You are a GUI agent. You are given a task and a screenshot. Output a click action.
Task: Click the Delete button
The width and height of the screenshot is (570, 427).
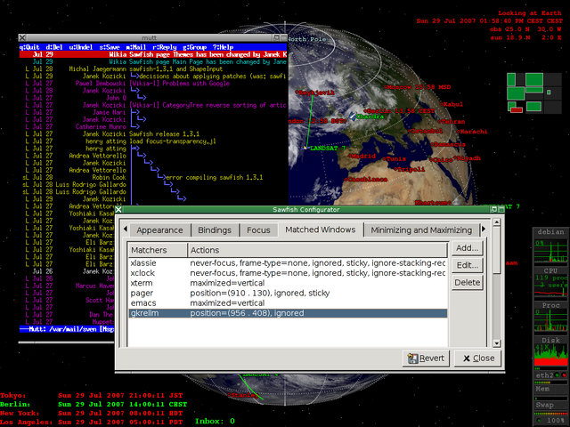pos(467,282)
